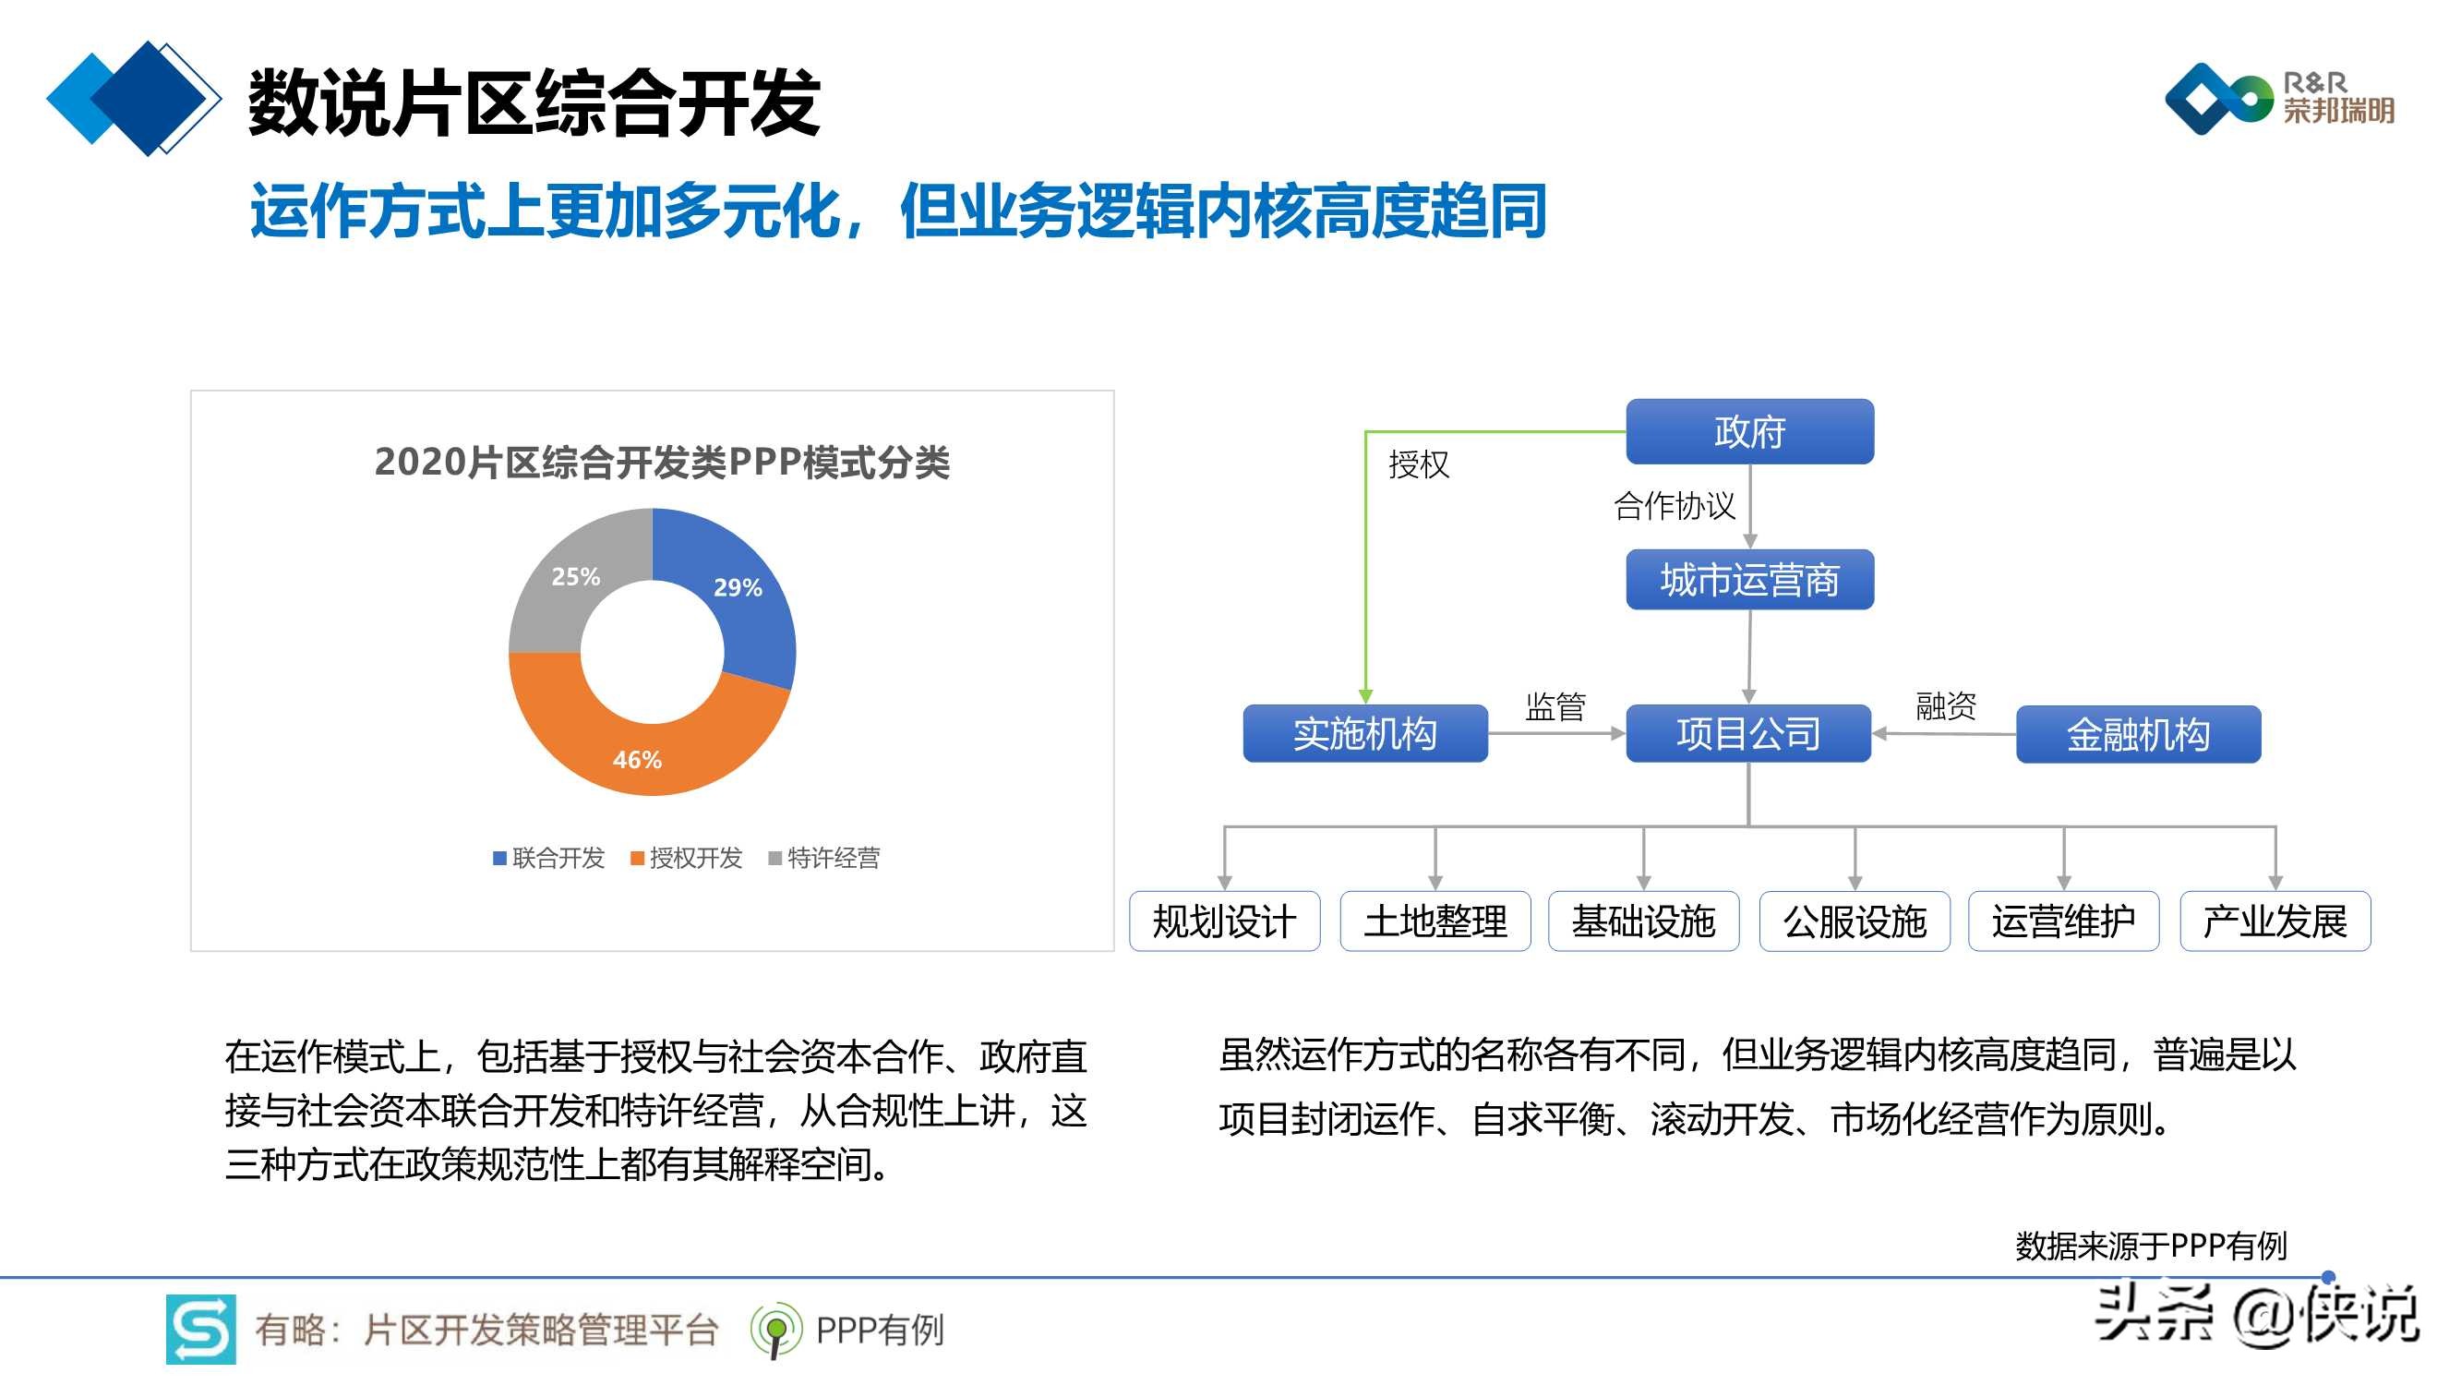Click the 土地整理 outlined box
Image resolution: width=2461 pixels, height=1385 pixels.
[1435, 921]
